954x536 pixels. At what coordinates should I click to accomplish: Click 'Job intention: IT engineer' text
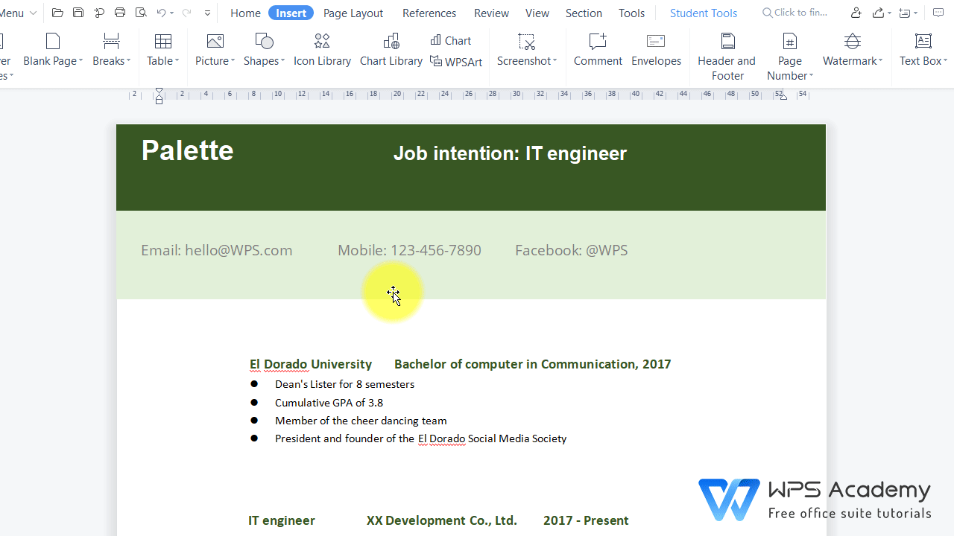point(510,153)
